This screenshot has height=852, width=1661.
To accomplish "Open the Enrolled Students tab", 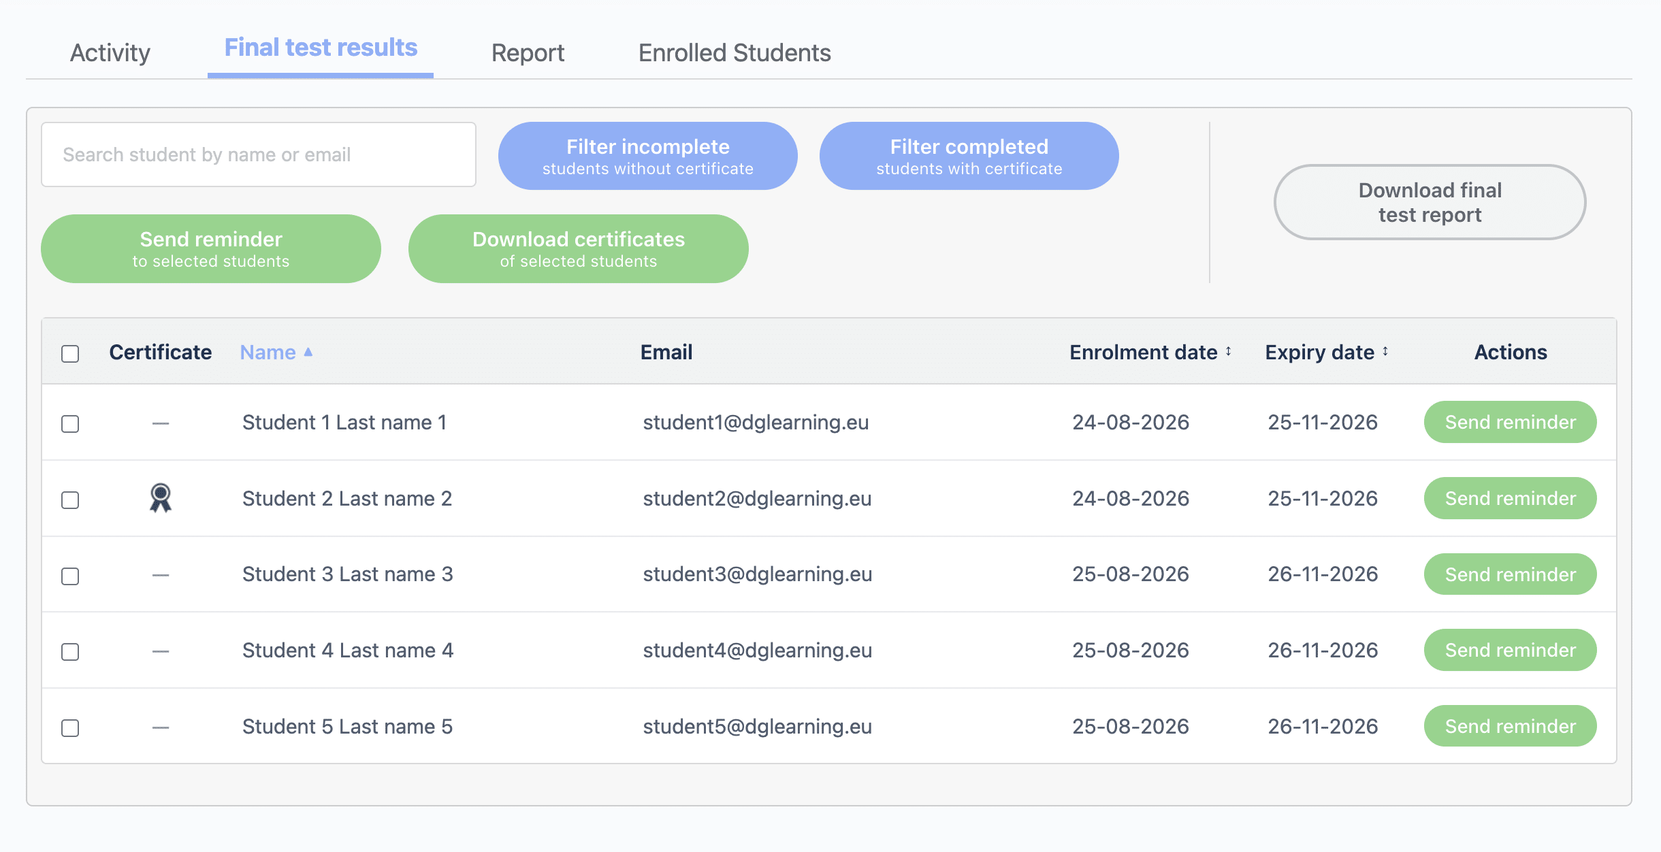I will click(x=735, y=52).
